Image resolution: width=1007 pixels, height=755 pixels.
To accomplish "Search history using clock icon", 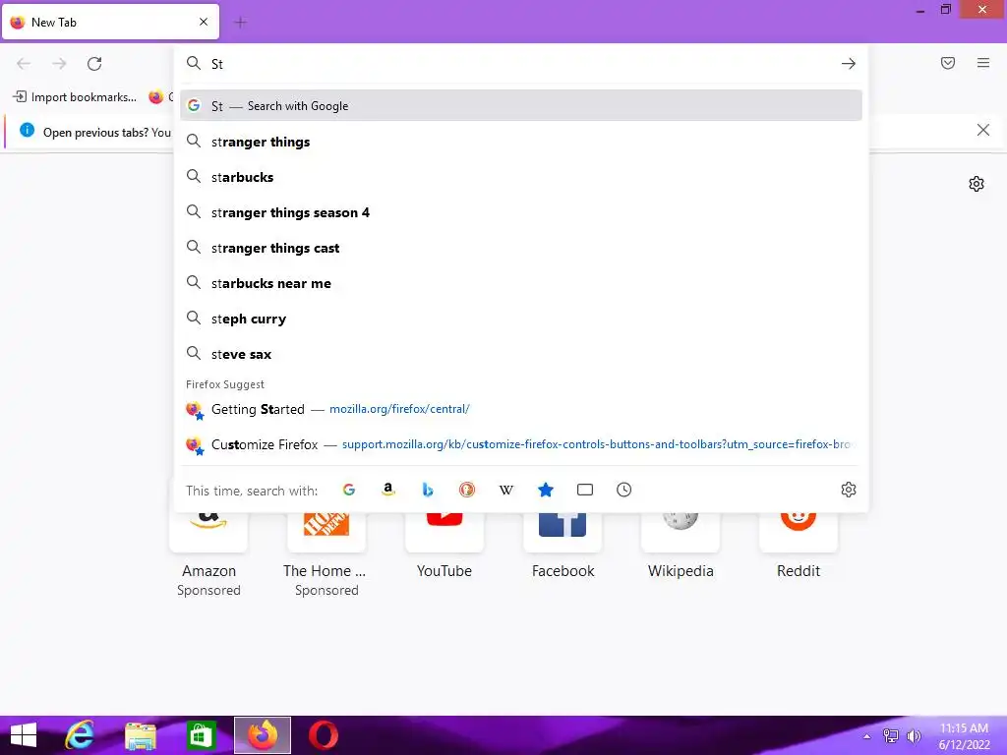I will pyautogui.click(x=624, y=490).
